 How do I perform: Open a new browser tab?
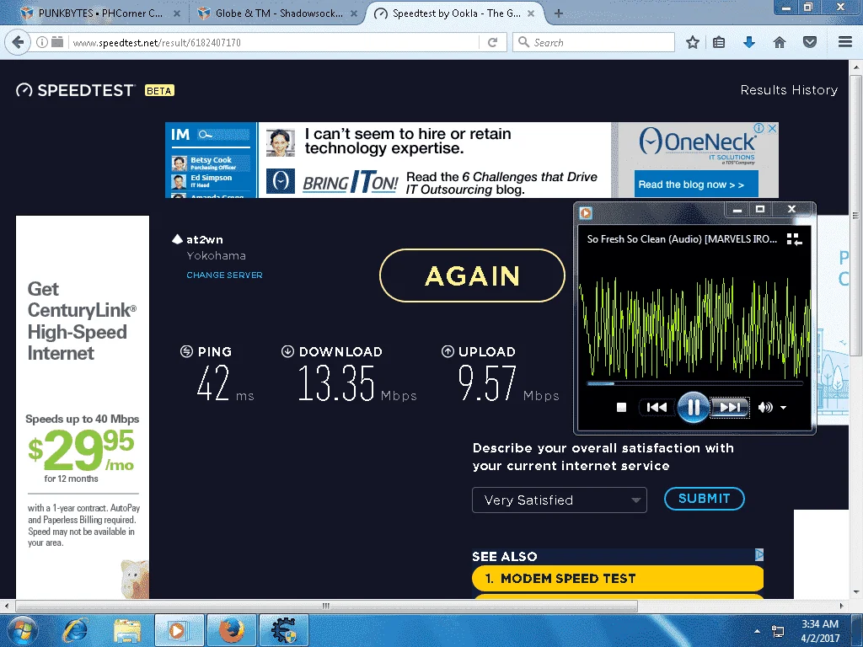(558, 13)
